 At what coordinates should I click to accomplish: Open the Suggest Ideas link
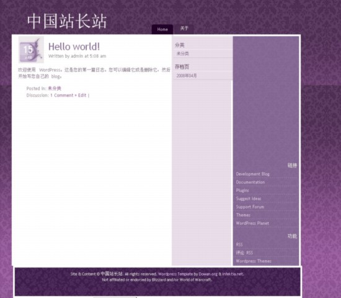(249, 199)
